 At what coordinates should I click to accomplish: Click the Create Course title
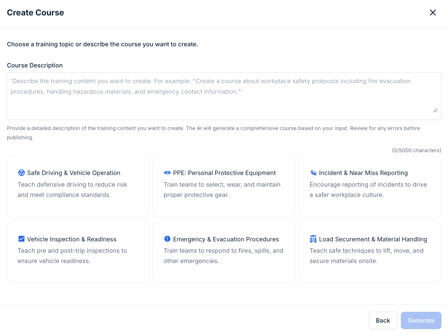click(x=35, y=12)
